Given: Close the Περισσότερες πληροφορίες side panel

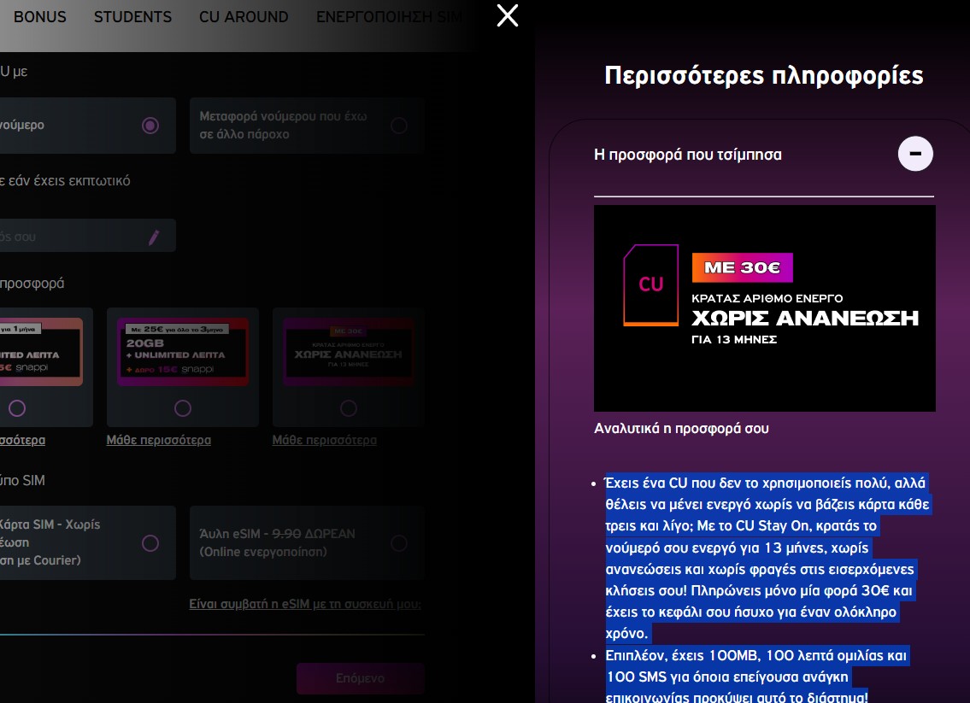Looking at the screenshot, I should (x=508, y=15).
